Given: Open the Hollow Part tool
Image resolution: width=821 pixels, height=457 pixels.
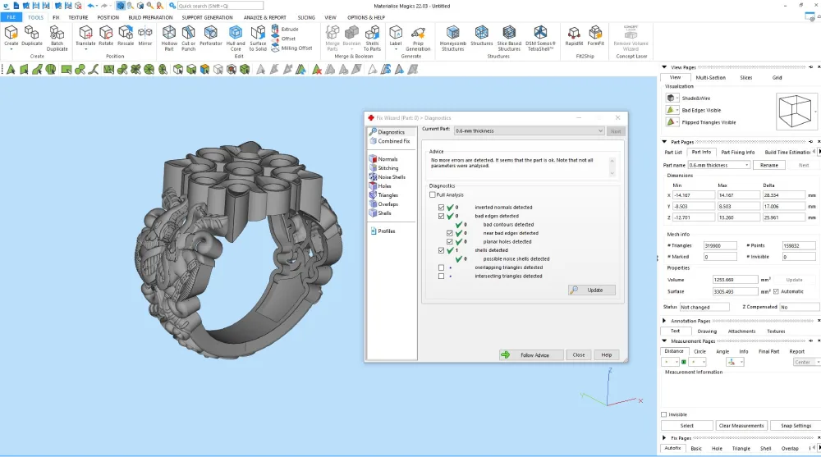Looking at the screenshot, I should (169, 39).
